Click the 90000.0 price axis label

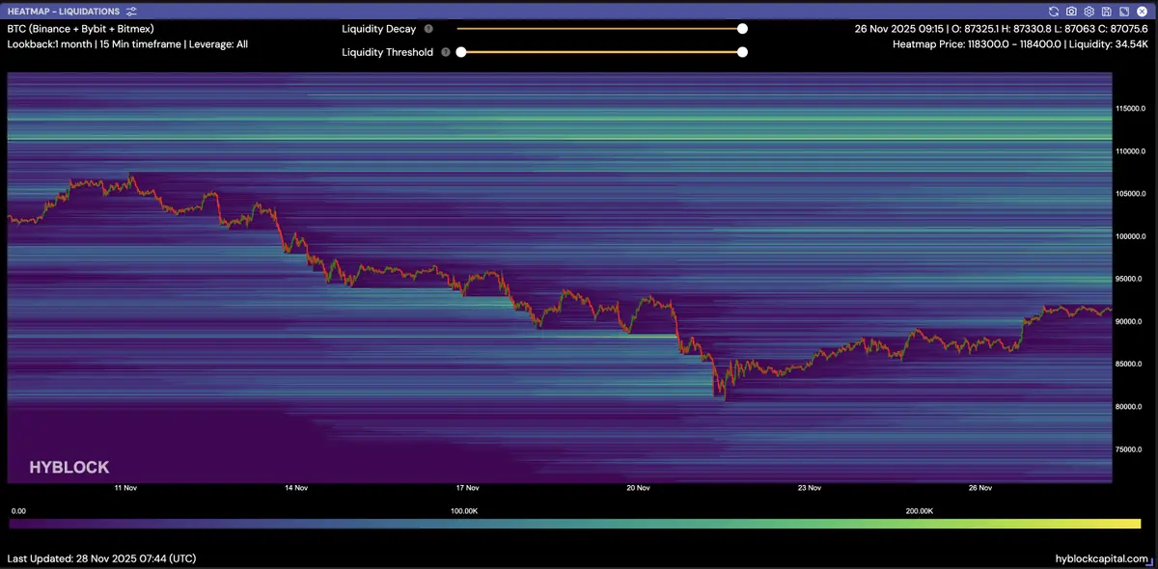tap(1129, 321)
